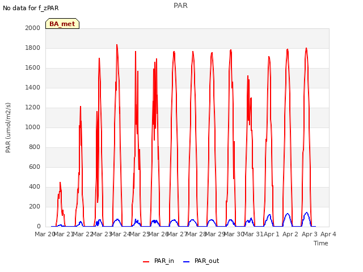Screen dimensions: 363x272
Task: Click the y-axis tick 200
Action: tap(35, 206)
